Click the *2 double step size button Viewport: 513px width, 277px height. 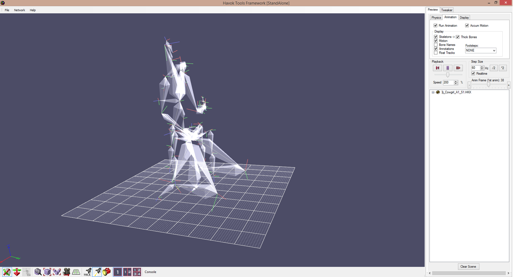pos(503,68)
